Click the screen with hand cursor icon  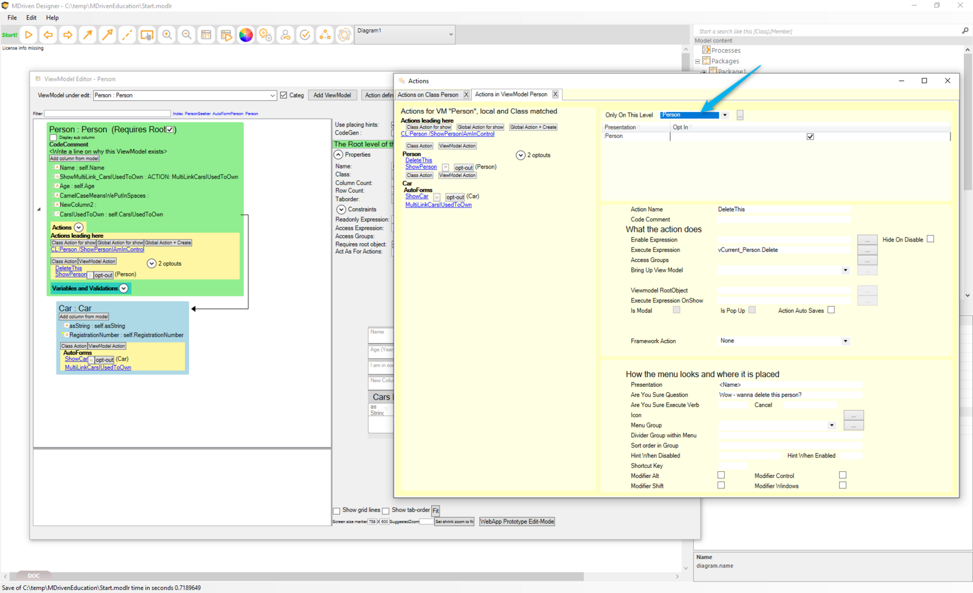[x=147, y=35]
